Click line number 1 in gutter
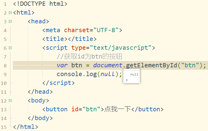208x131 pixels. click(5, 4)
